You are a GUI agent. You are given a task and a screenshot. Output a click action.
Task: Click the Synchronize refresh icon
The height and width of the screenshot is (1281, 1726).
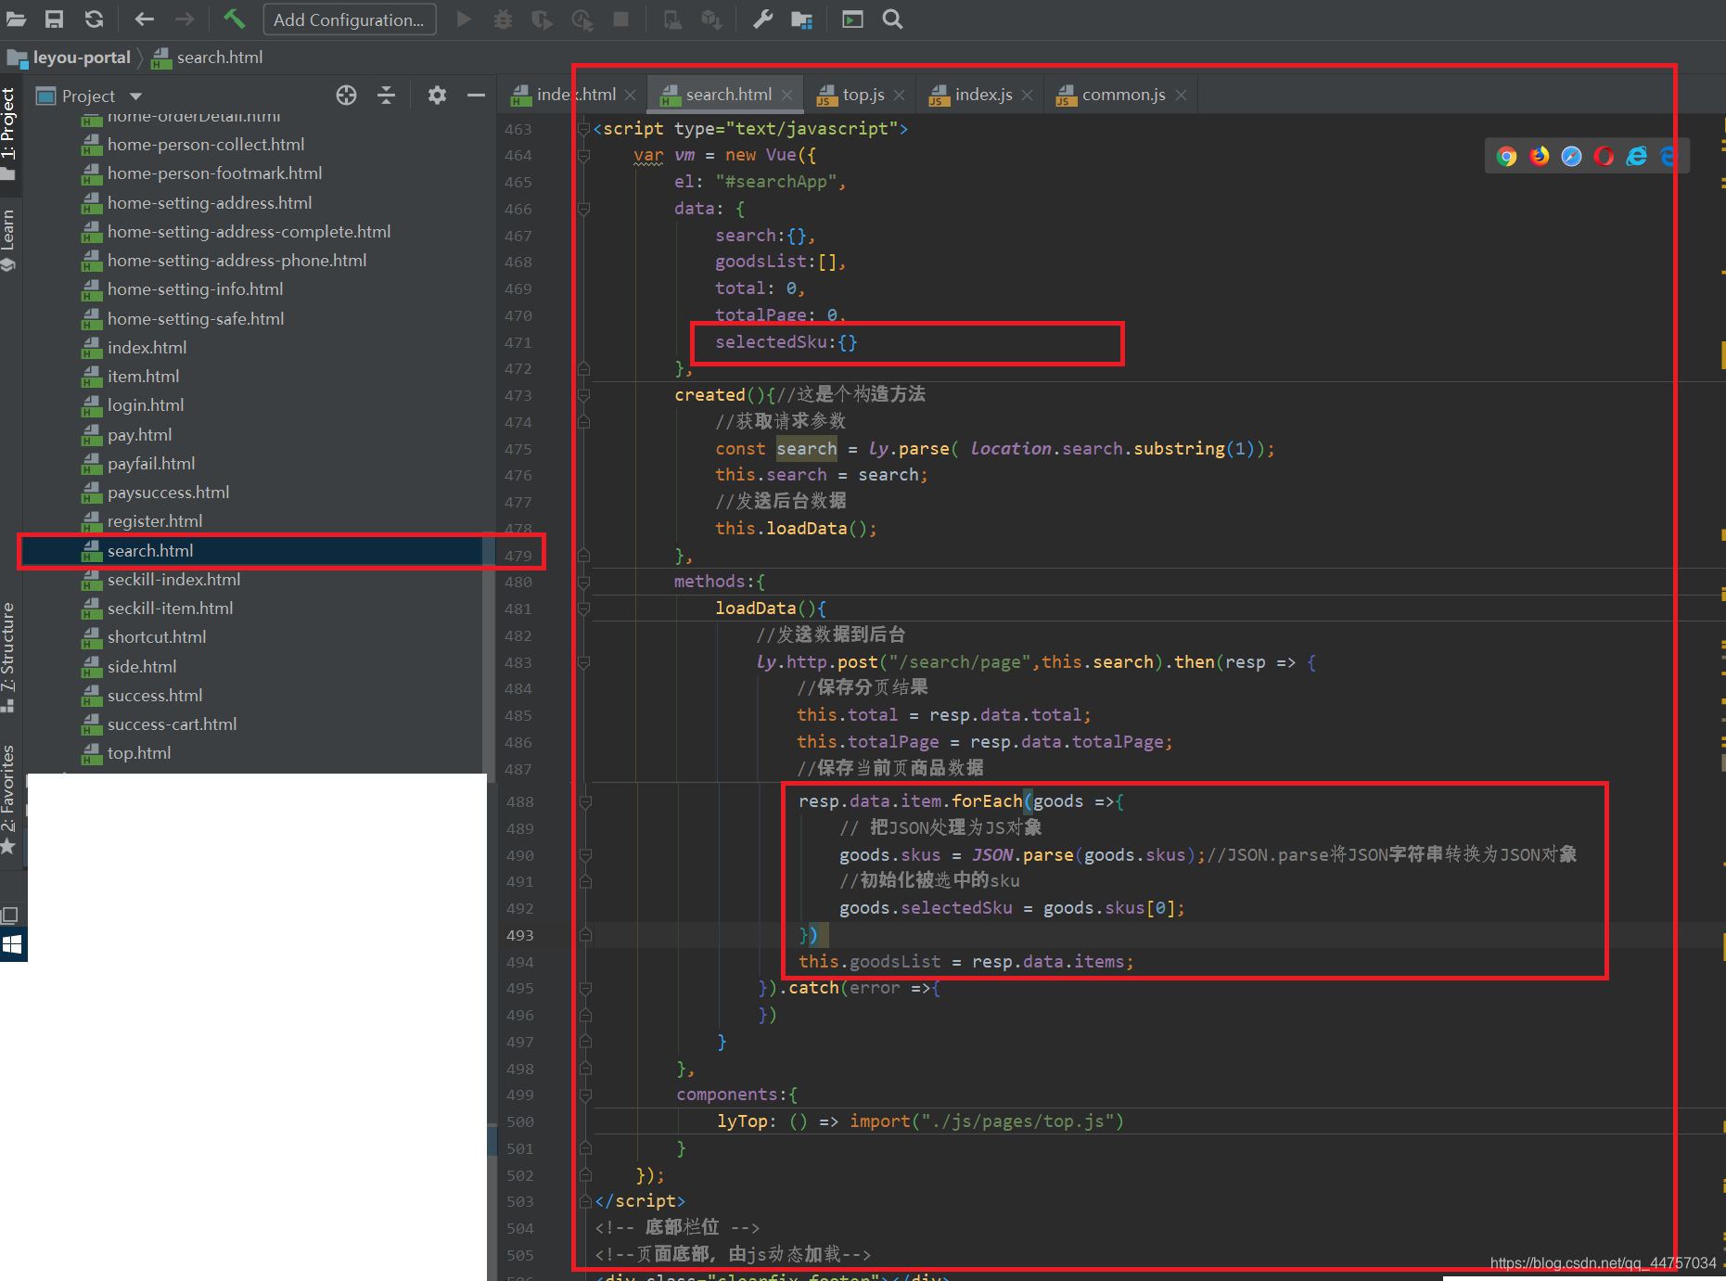[94, 19]
